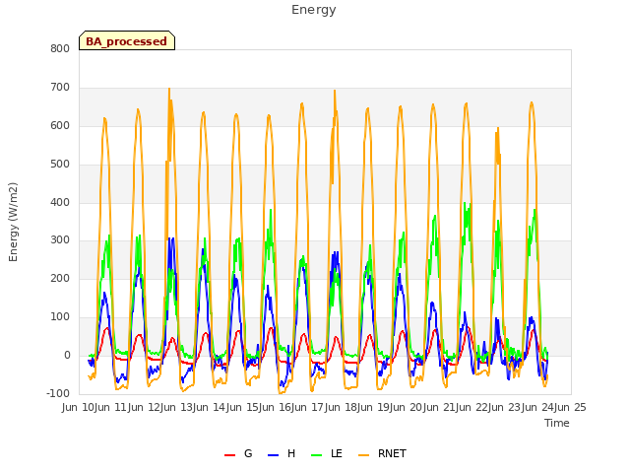Click the Time x-axis label
This screenshot has height=473, width=630.
click(557, 423)
